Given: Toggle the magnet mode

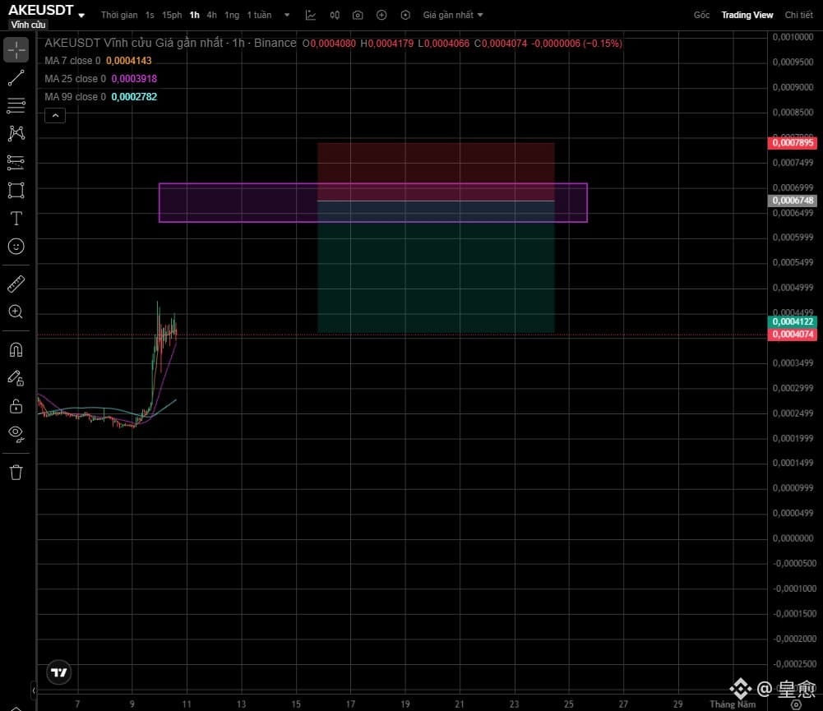Looking at the screenshot, I should (x=16, y=349).
